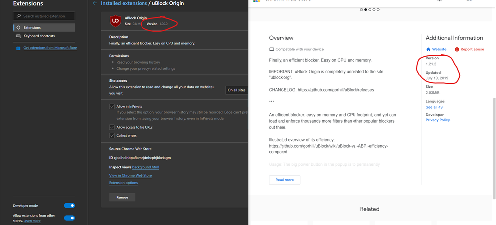Click the Learn more link

tap(32, 221)
